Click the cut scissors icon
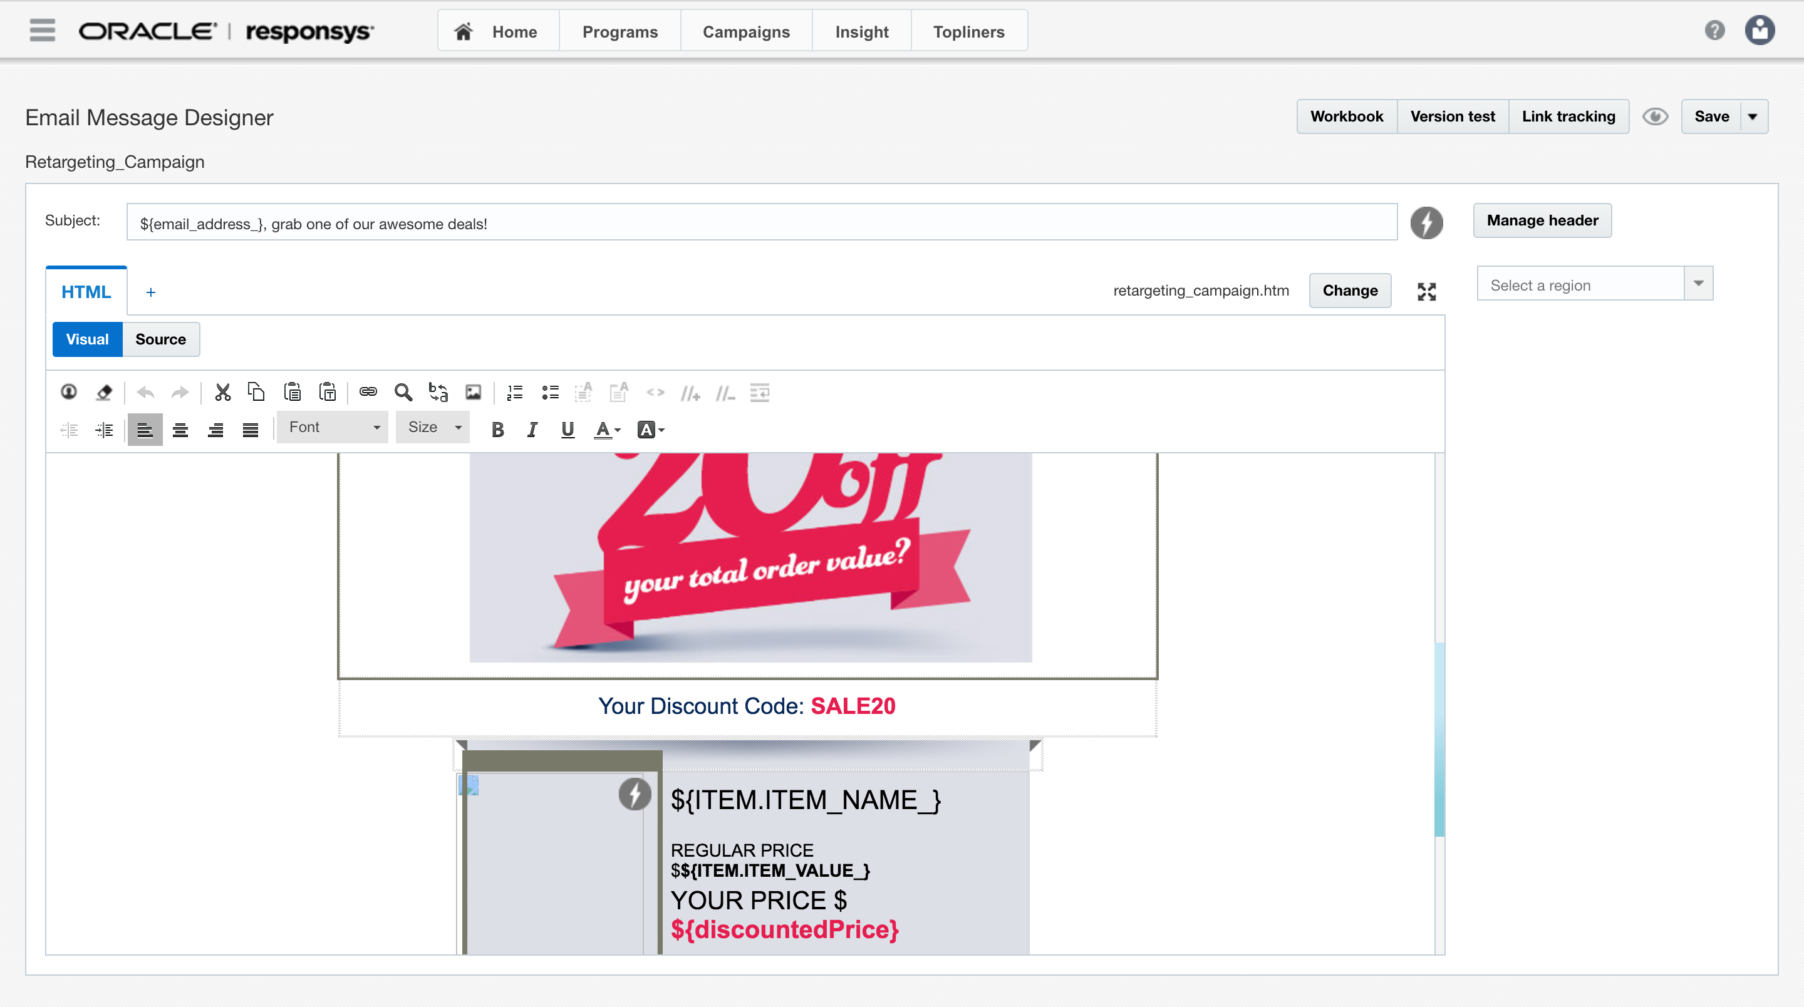Viewport: 1804px width, 1007px height. (223, 392)
